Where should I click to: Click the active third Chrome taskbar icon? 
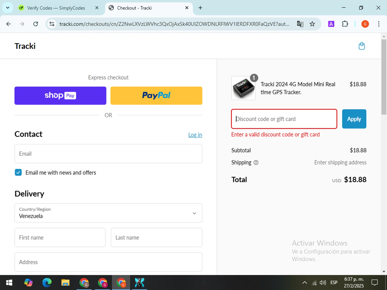click(121, 283)
